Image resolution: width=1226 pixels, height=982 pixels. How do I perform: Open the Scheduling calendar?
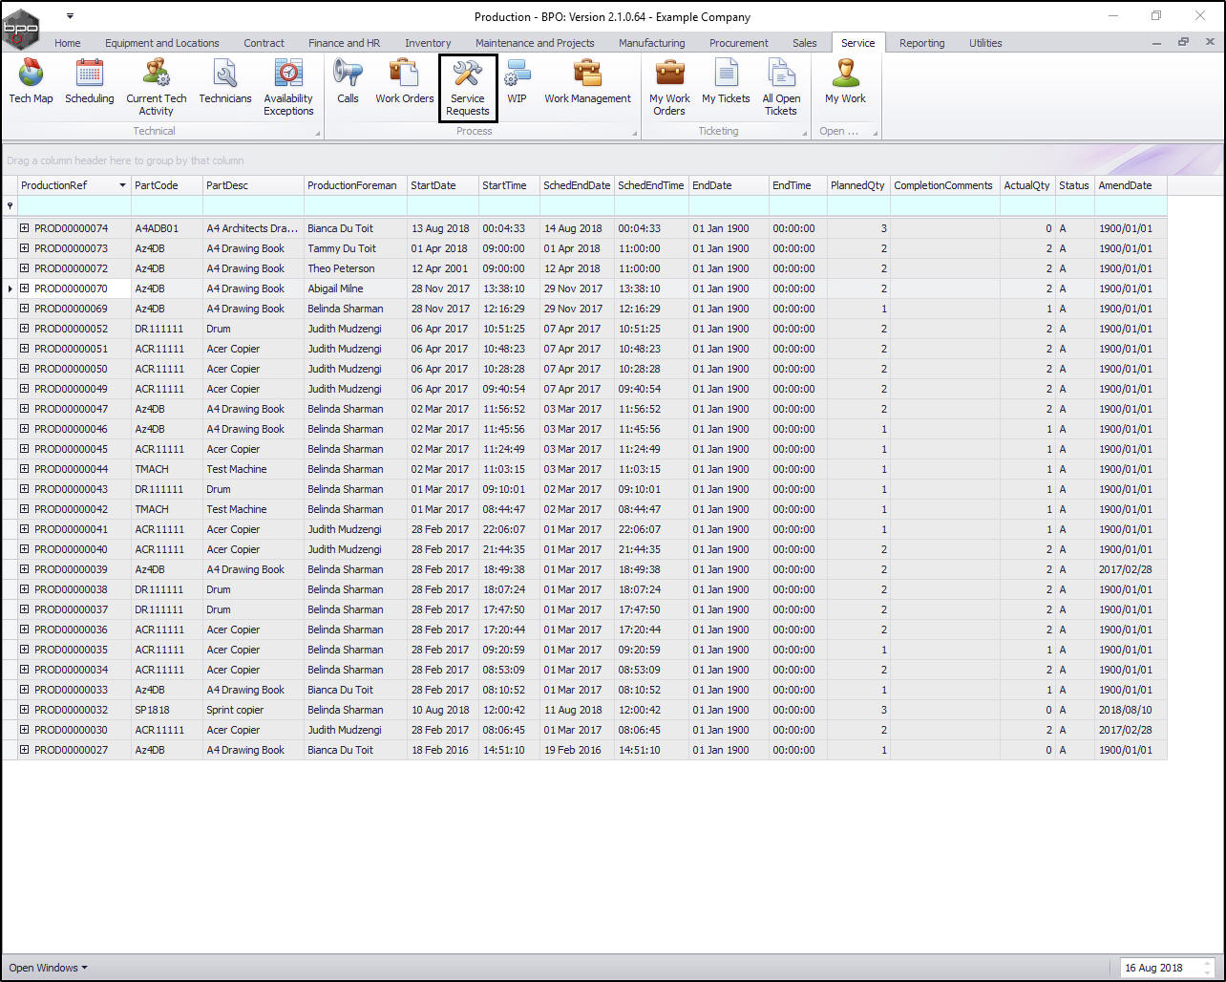[90, 81]
